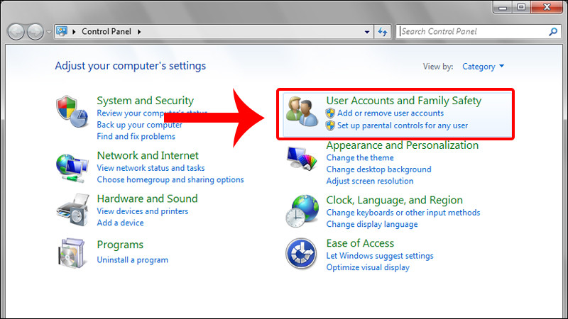This screenshot has height=319, width=568.
Task: Open the Programs disc box icon
Action: point(71,253)
